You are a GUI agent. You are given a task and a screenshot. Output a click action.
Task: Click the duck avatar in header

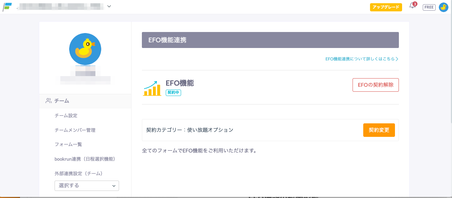(443, 7)
